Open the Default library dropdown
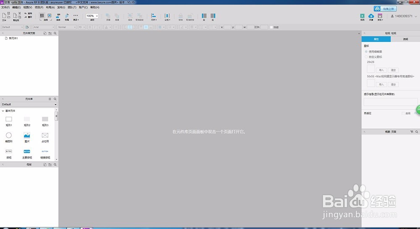Viewport: 420px width, 229px height. coord(29,104)
